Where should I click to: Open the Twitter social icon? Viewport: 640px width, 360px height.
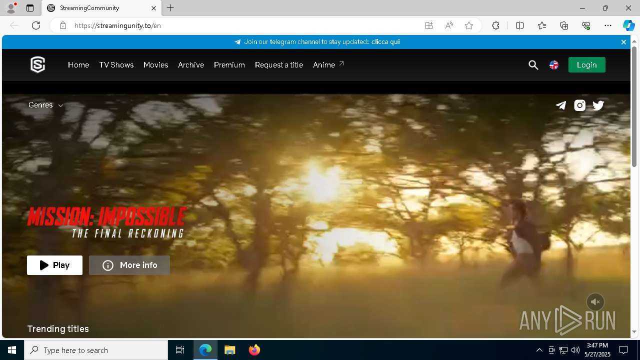pyautogui.click(x=598, y=105)
